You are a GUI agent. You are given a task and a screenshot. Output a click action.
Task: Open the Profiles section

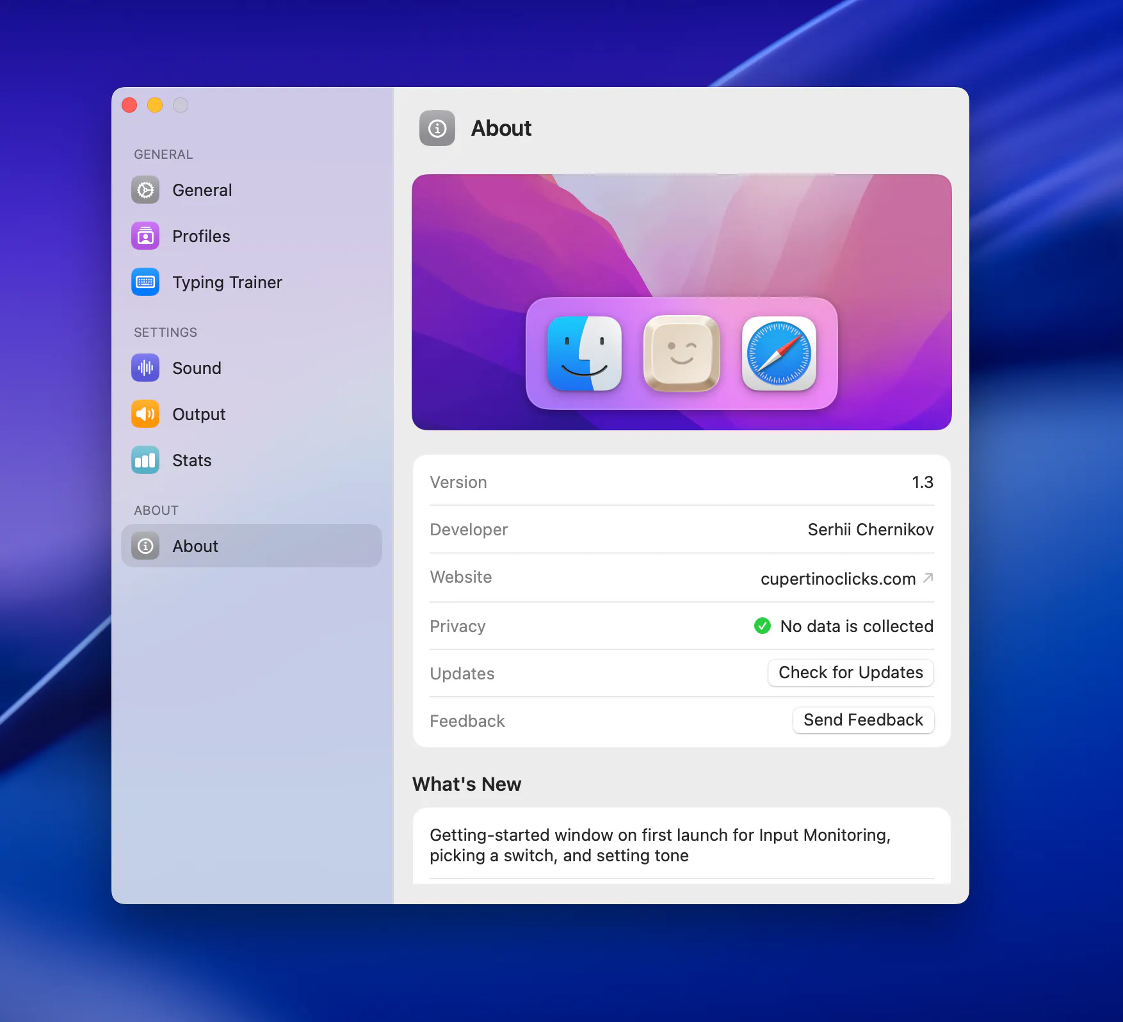[252, 236]
